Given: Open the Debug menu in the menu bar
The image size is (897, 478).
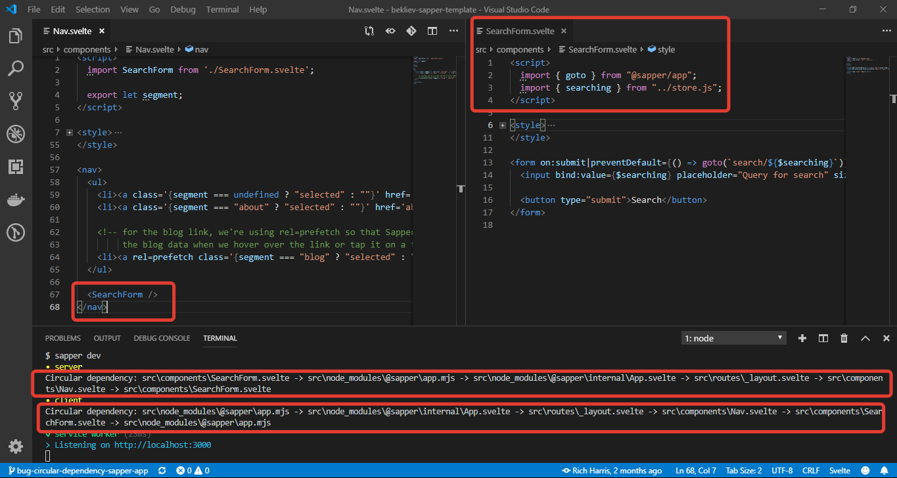Looking at the screenshot, I should point(183,9).
